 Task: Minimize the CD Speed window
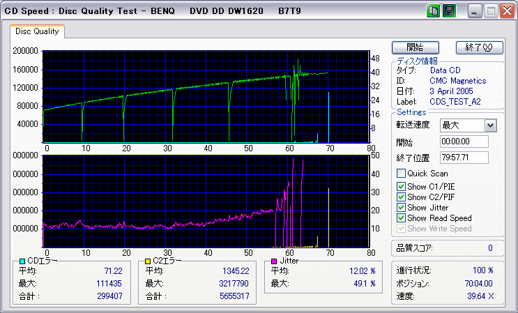(x=475, y=12)
